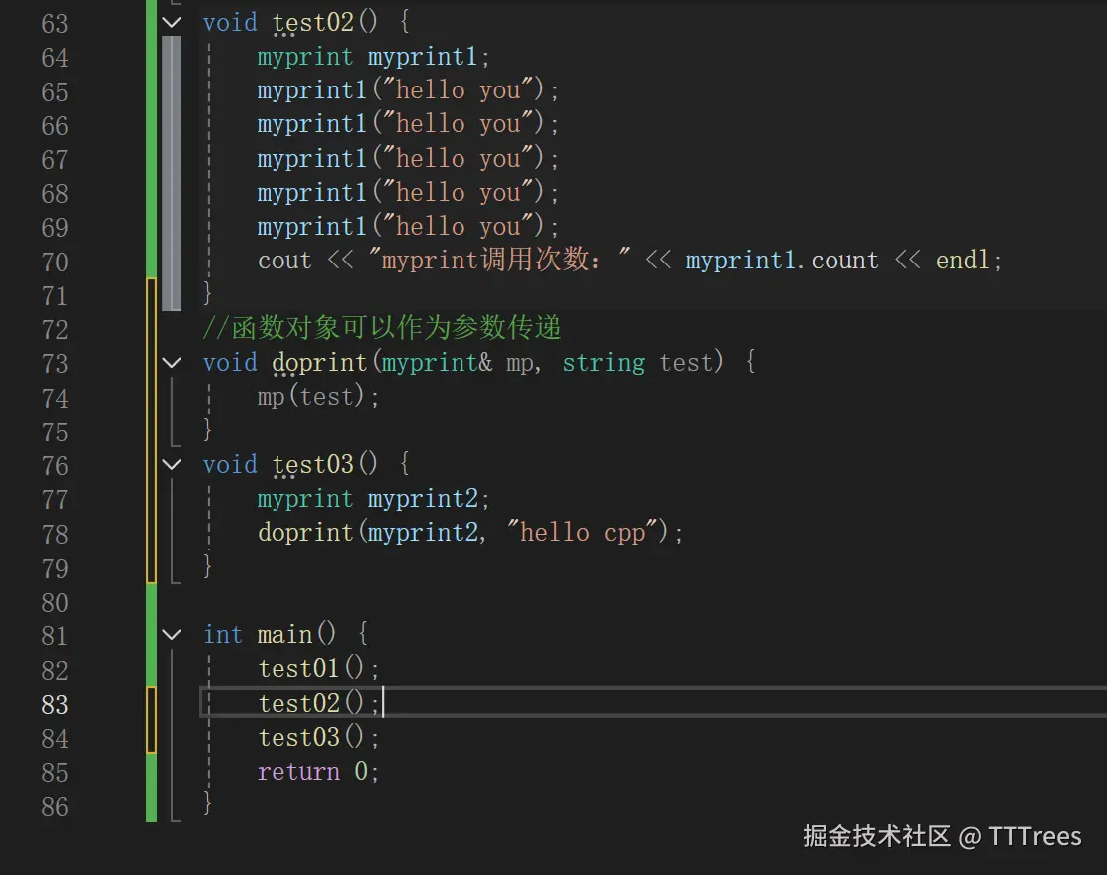This screenshot has height=875, width=1107.
Task: Click the 'mp(test);' statement
Action: (x=317, y=397)
